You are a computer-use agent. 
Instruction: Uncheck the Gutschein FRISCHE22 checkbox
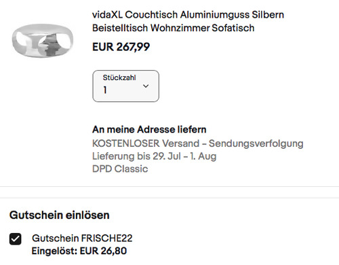(16, 239)
